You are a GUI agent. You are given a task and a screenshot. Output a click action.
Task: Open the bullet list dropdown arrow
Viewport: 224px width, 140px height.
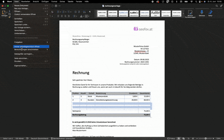click(x=61, y=12)
